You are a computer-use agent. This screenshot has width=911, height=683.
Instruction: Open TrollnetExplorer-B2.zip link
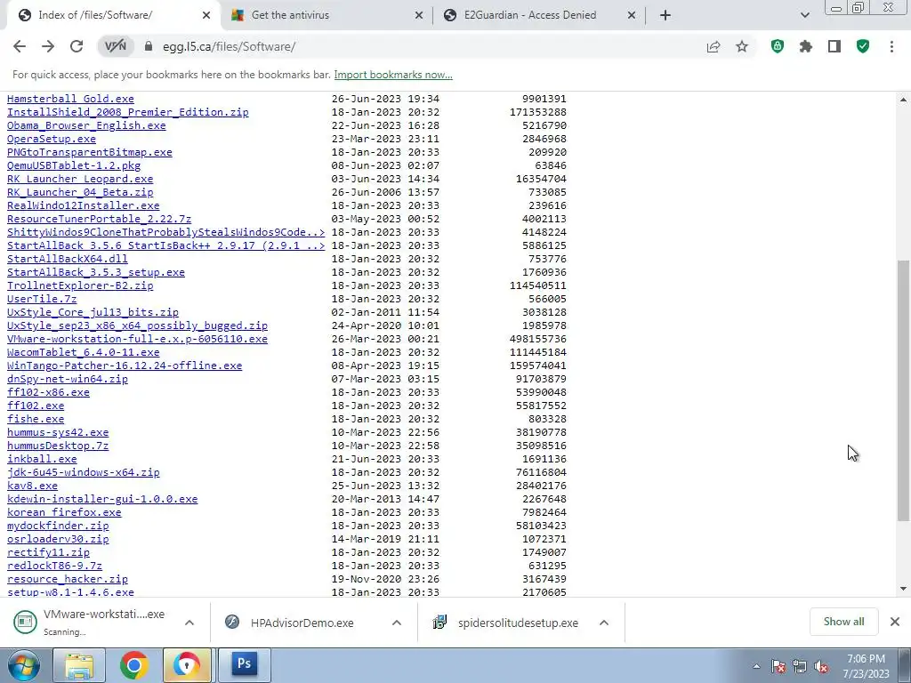point(80,285)
